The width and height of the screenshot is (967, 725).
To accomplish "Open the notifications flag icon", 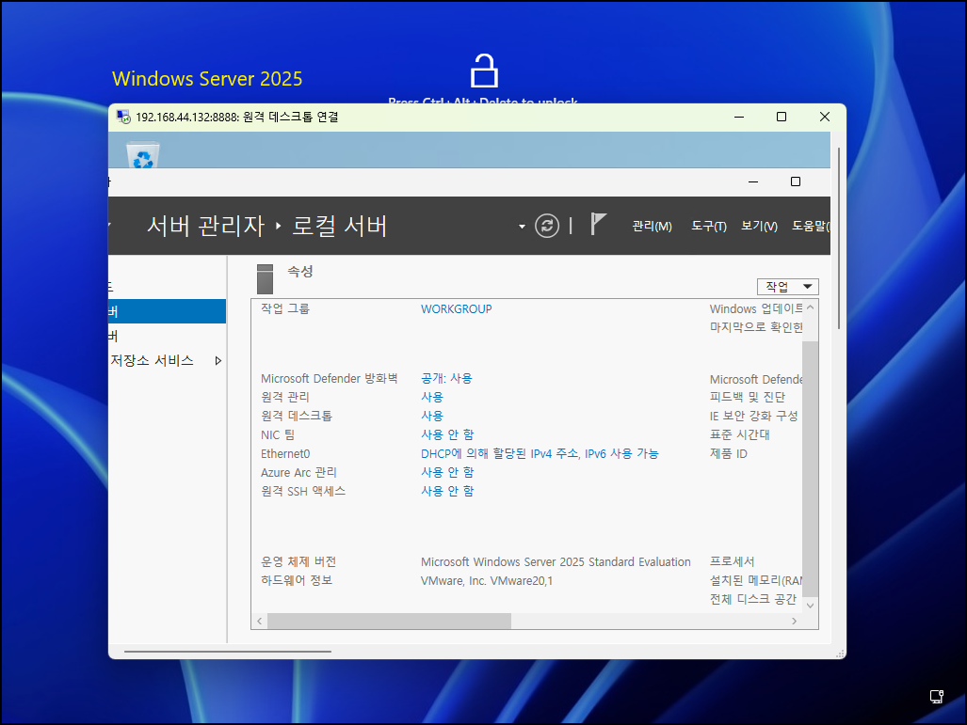I will 598,224.
